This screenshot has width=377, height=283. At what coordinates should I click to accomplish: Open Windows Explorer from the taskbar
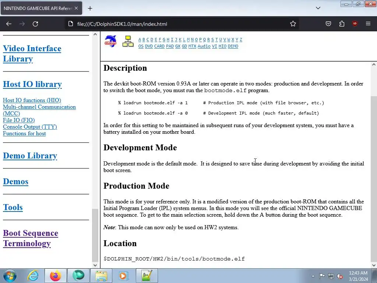click(x=101, y=276)
